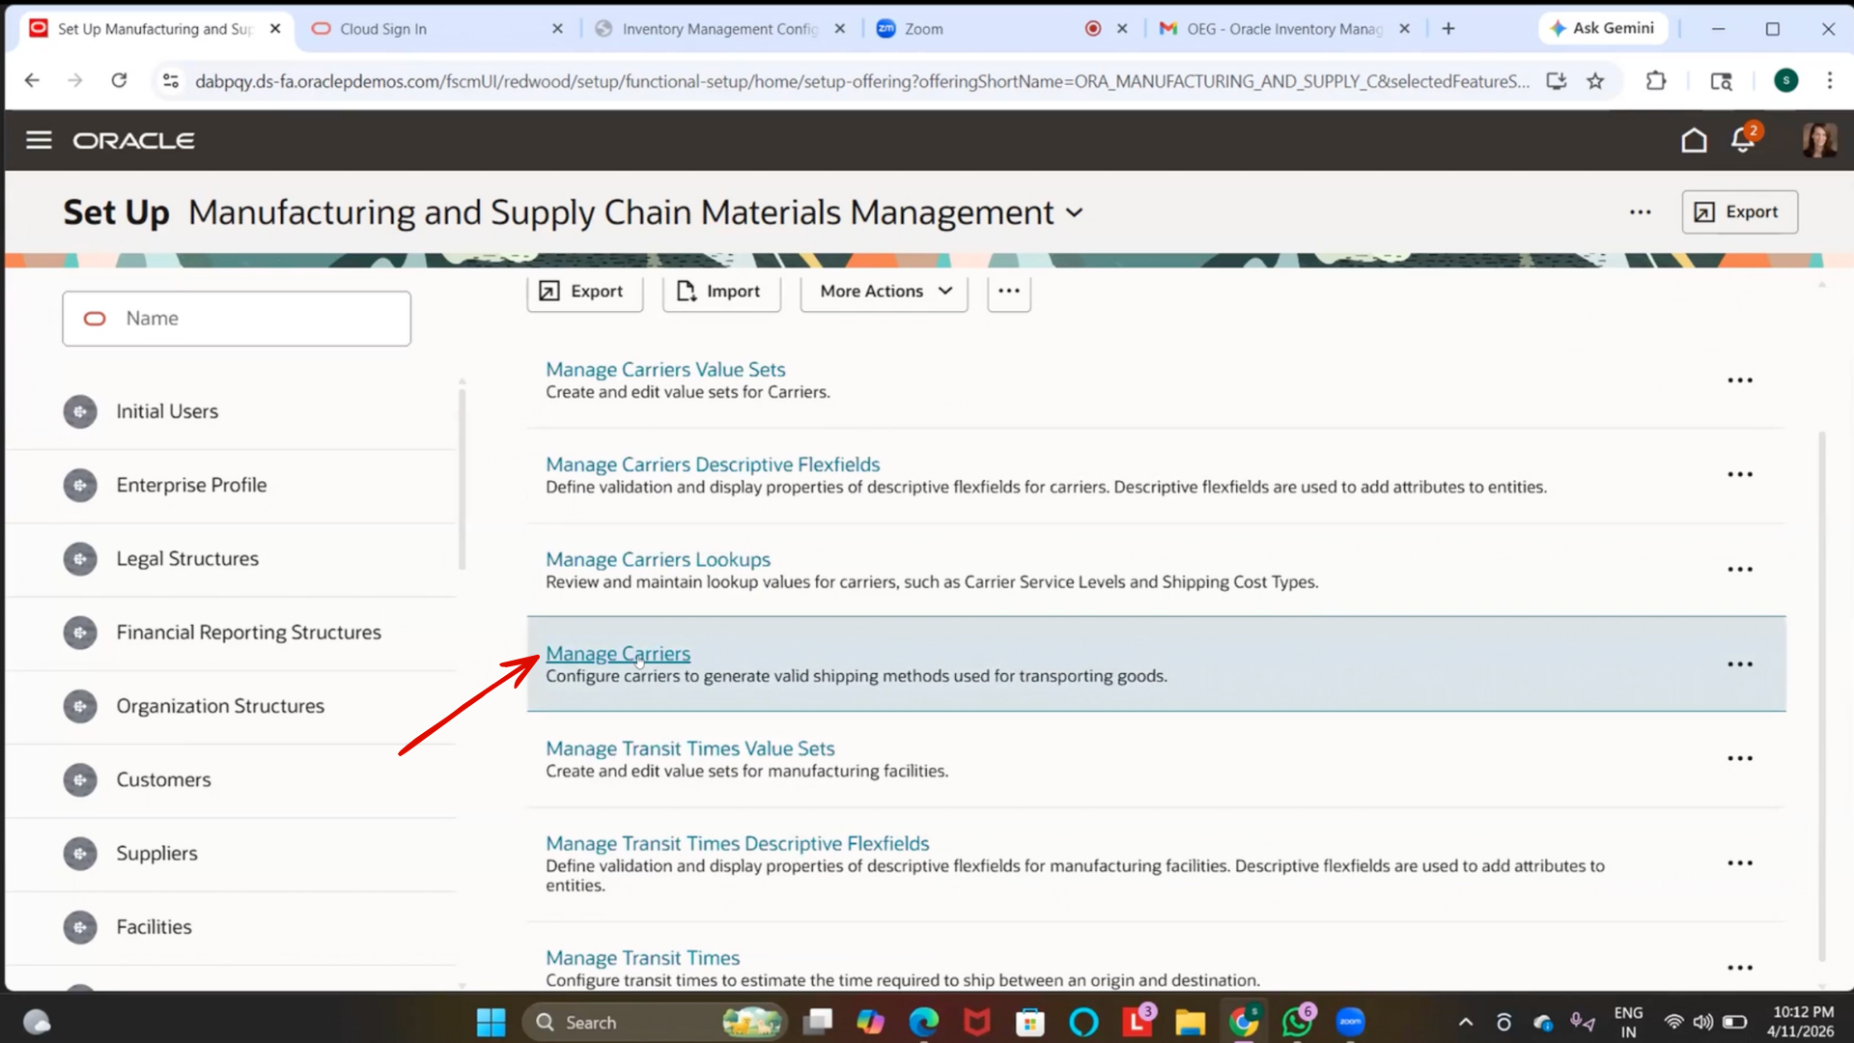
Task: Open notifications bell with badge
Action: pos(1745,138)
